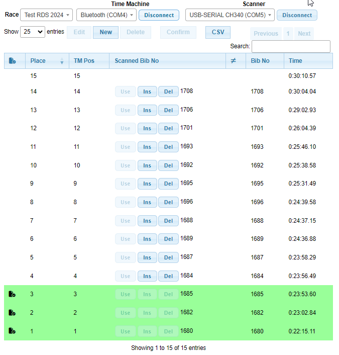
Task: Select time cell 0:25:46.10
Action: tap(302, 147)
